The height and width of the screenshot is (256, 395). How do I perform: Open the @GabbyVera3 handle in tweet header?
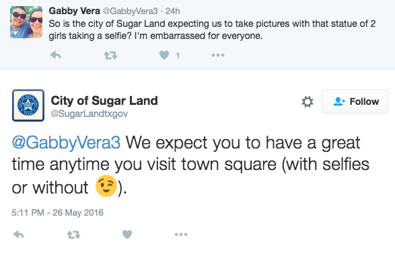pyautogui.click(x=131, y=11)
